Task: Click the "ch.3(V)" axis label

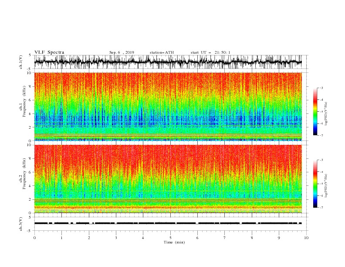Action: (x=21, y=224)
